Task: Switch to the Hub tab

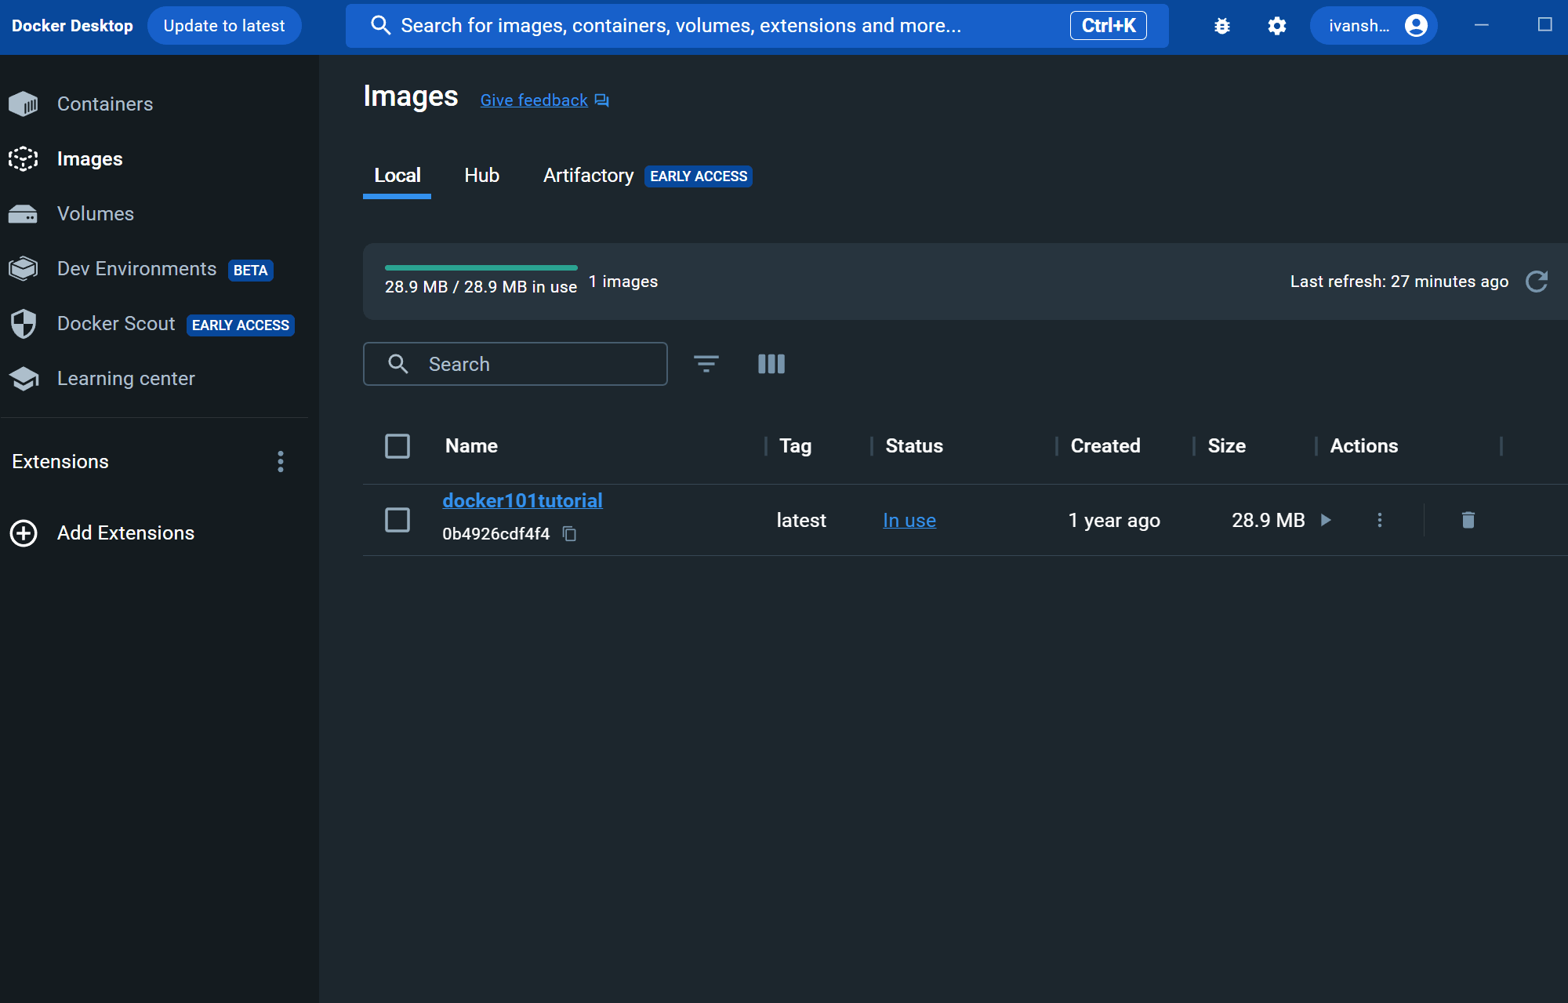Action: click(x=481, y=175)
